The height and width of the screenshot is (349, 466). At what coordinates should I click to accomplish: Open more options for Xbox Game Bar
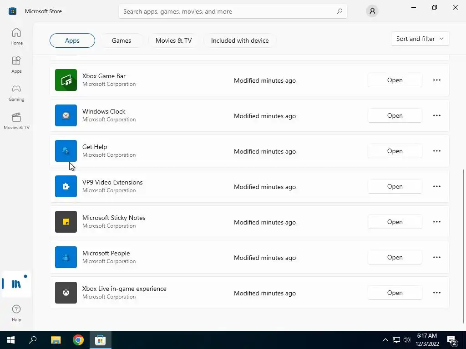pyautogui.click(x=437, y=80)
